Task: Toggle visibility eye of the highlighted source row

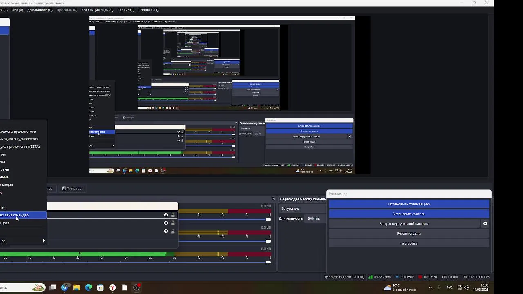Action: click(166, 215)
